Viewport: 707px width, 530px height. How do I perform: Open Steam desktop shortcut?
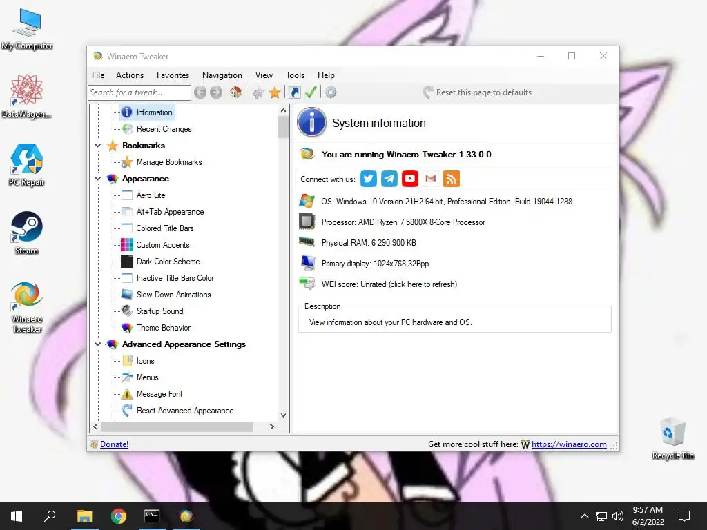(27, 233)
